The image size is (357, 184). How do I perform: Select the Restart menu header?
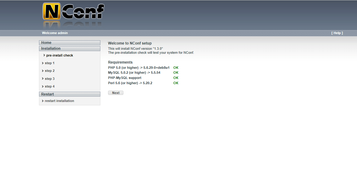pyautogui.click(x=70, y=94)
